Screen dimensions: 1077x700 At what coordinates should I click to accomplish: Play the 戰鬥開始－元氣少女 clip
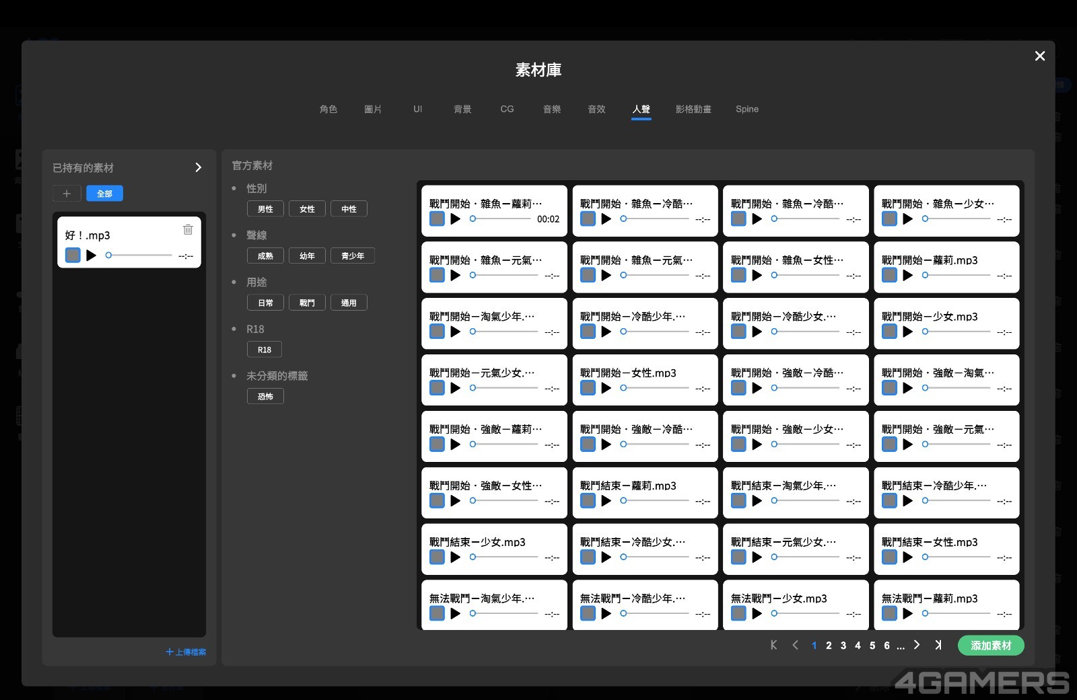(x=456, y=388)
